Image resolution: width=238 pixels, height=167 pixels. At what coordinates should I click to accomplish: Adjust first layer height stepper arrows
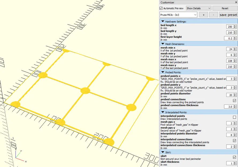pos(235,38)
